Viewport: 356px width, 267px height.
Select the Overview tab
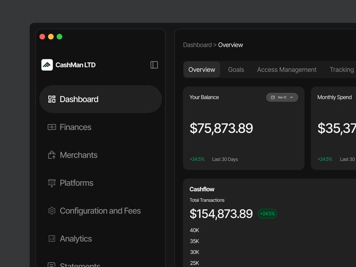tap(202, 70)
